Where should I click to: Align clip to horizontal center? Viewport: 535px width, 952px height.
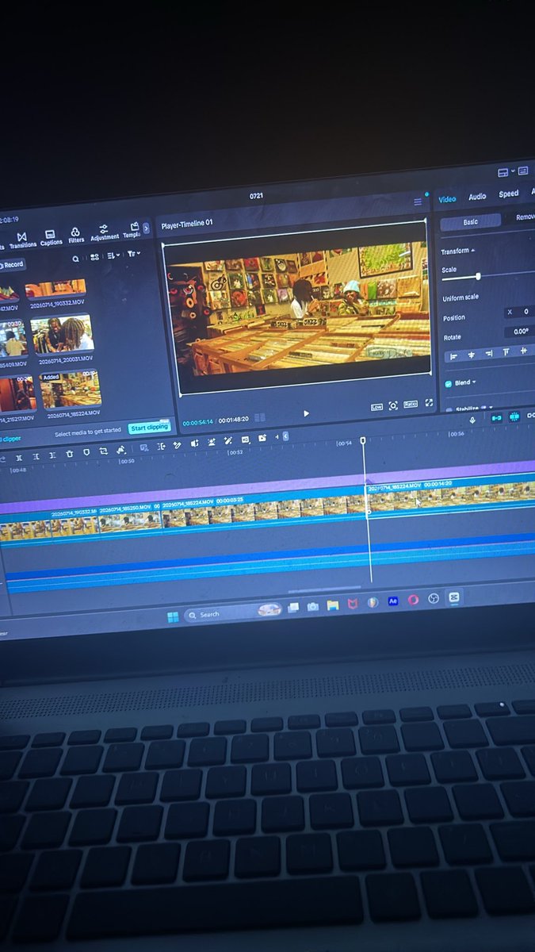[472, 355]
